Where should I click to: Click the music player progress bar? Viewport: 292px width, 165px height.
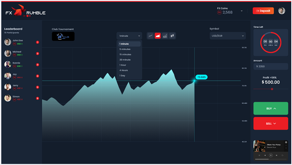(271, 159)
